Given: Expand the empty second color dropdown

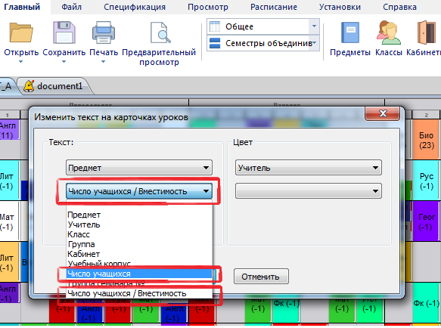Looking at the screenshot, I should [309, 191].
